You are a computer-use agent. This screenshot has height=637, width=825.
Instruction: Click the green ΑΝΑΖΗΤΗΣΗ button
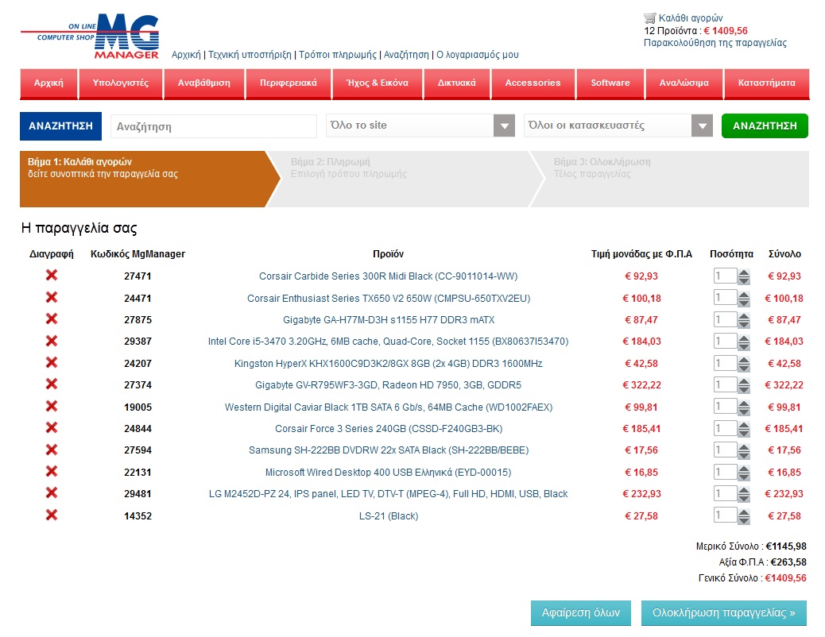click(x=765, y=126)
